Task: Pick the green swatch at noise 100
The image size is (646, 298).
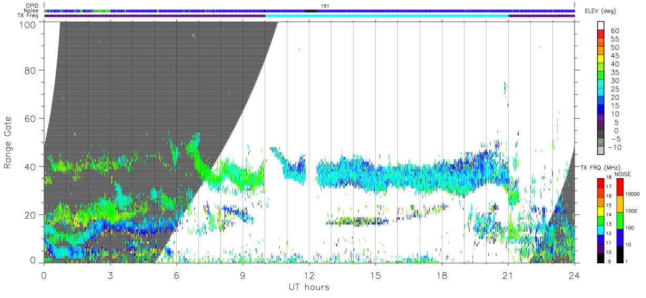Action: (x=620, y=220)
